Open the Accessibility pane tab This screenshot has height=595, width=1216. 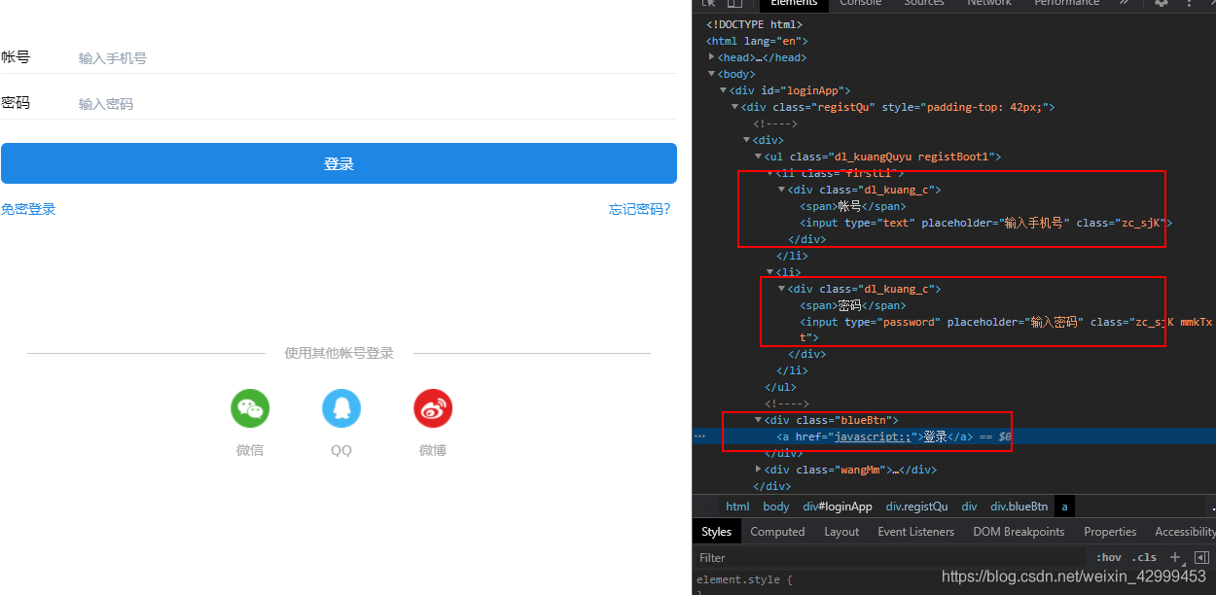tap(1184, 532)
